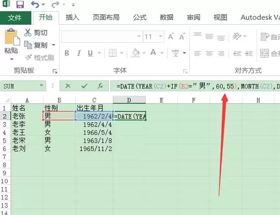Image resolution: width=280 pixels, height=215 pixels.
Task: Open the 文件 menu
Action: [15, 18]
